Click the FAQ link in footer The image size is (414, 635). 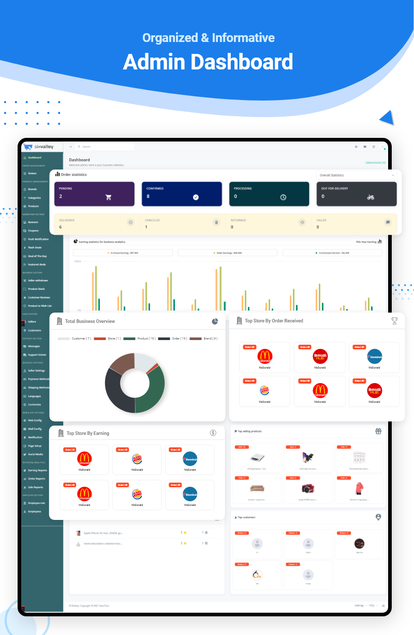pyautogui.click(x=372, y=605)
